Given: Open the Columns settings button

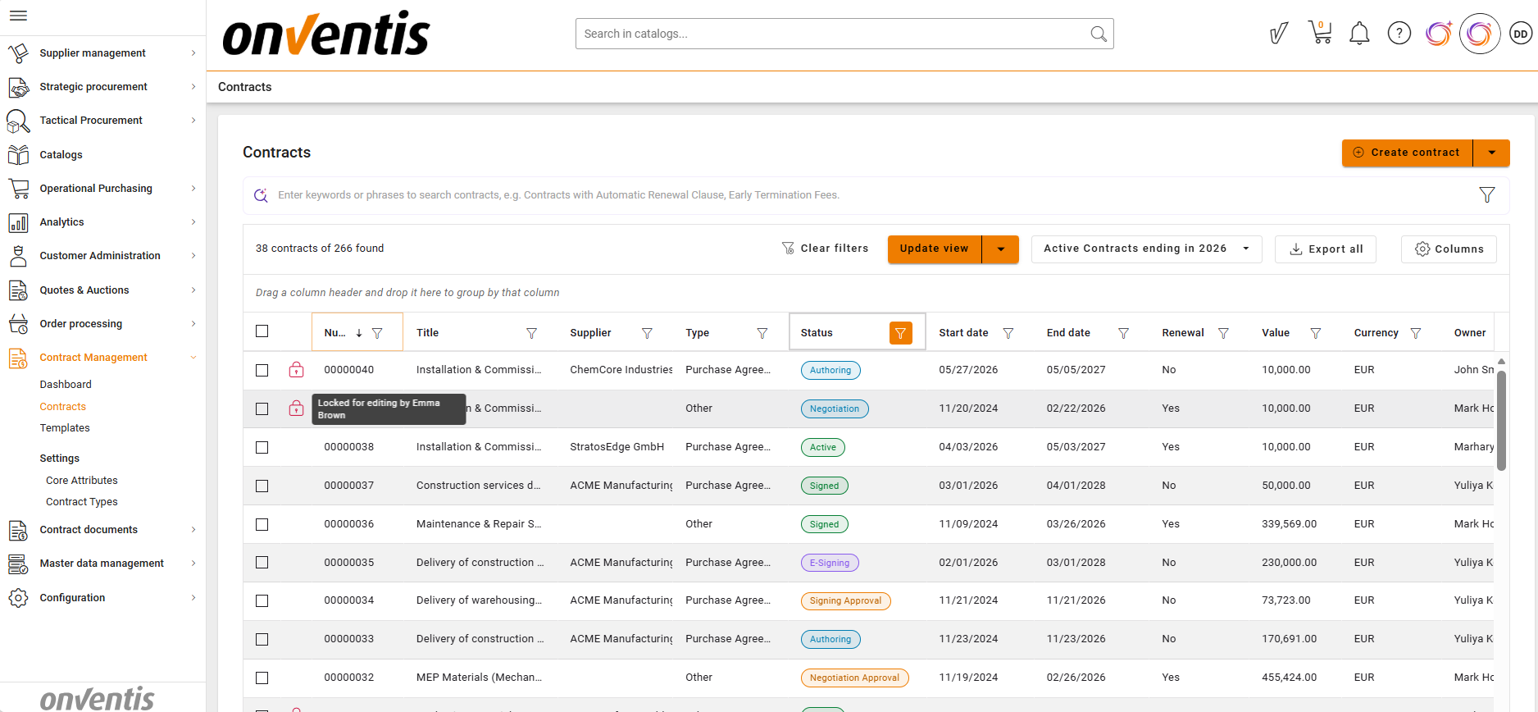Looking at the screenshot, I should tap(1449, 249).
